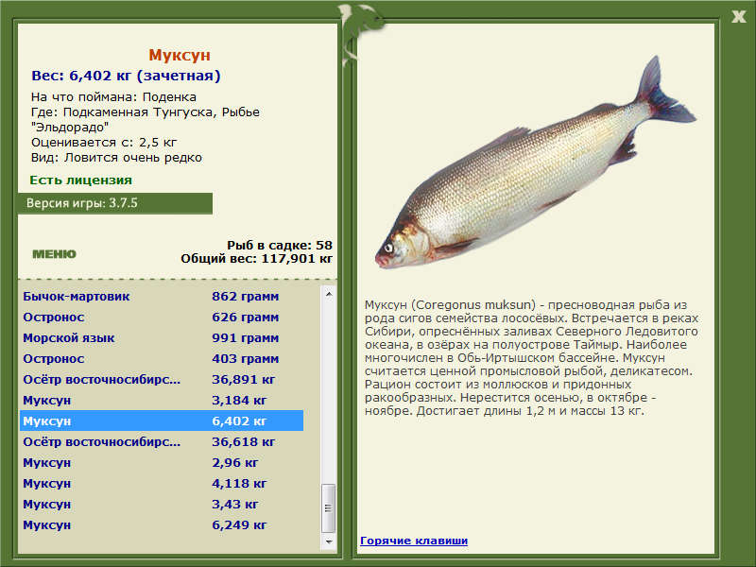Select Остронос 626 грамм entry

pos(162,318)
